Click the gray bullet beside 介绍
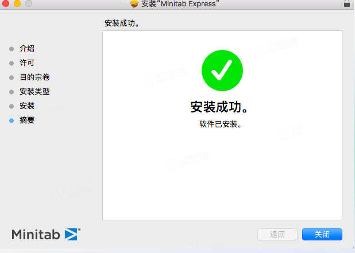 coord(11,49)
